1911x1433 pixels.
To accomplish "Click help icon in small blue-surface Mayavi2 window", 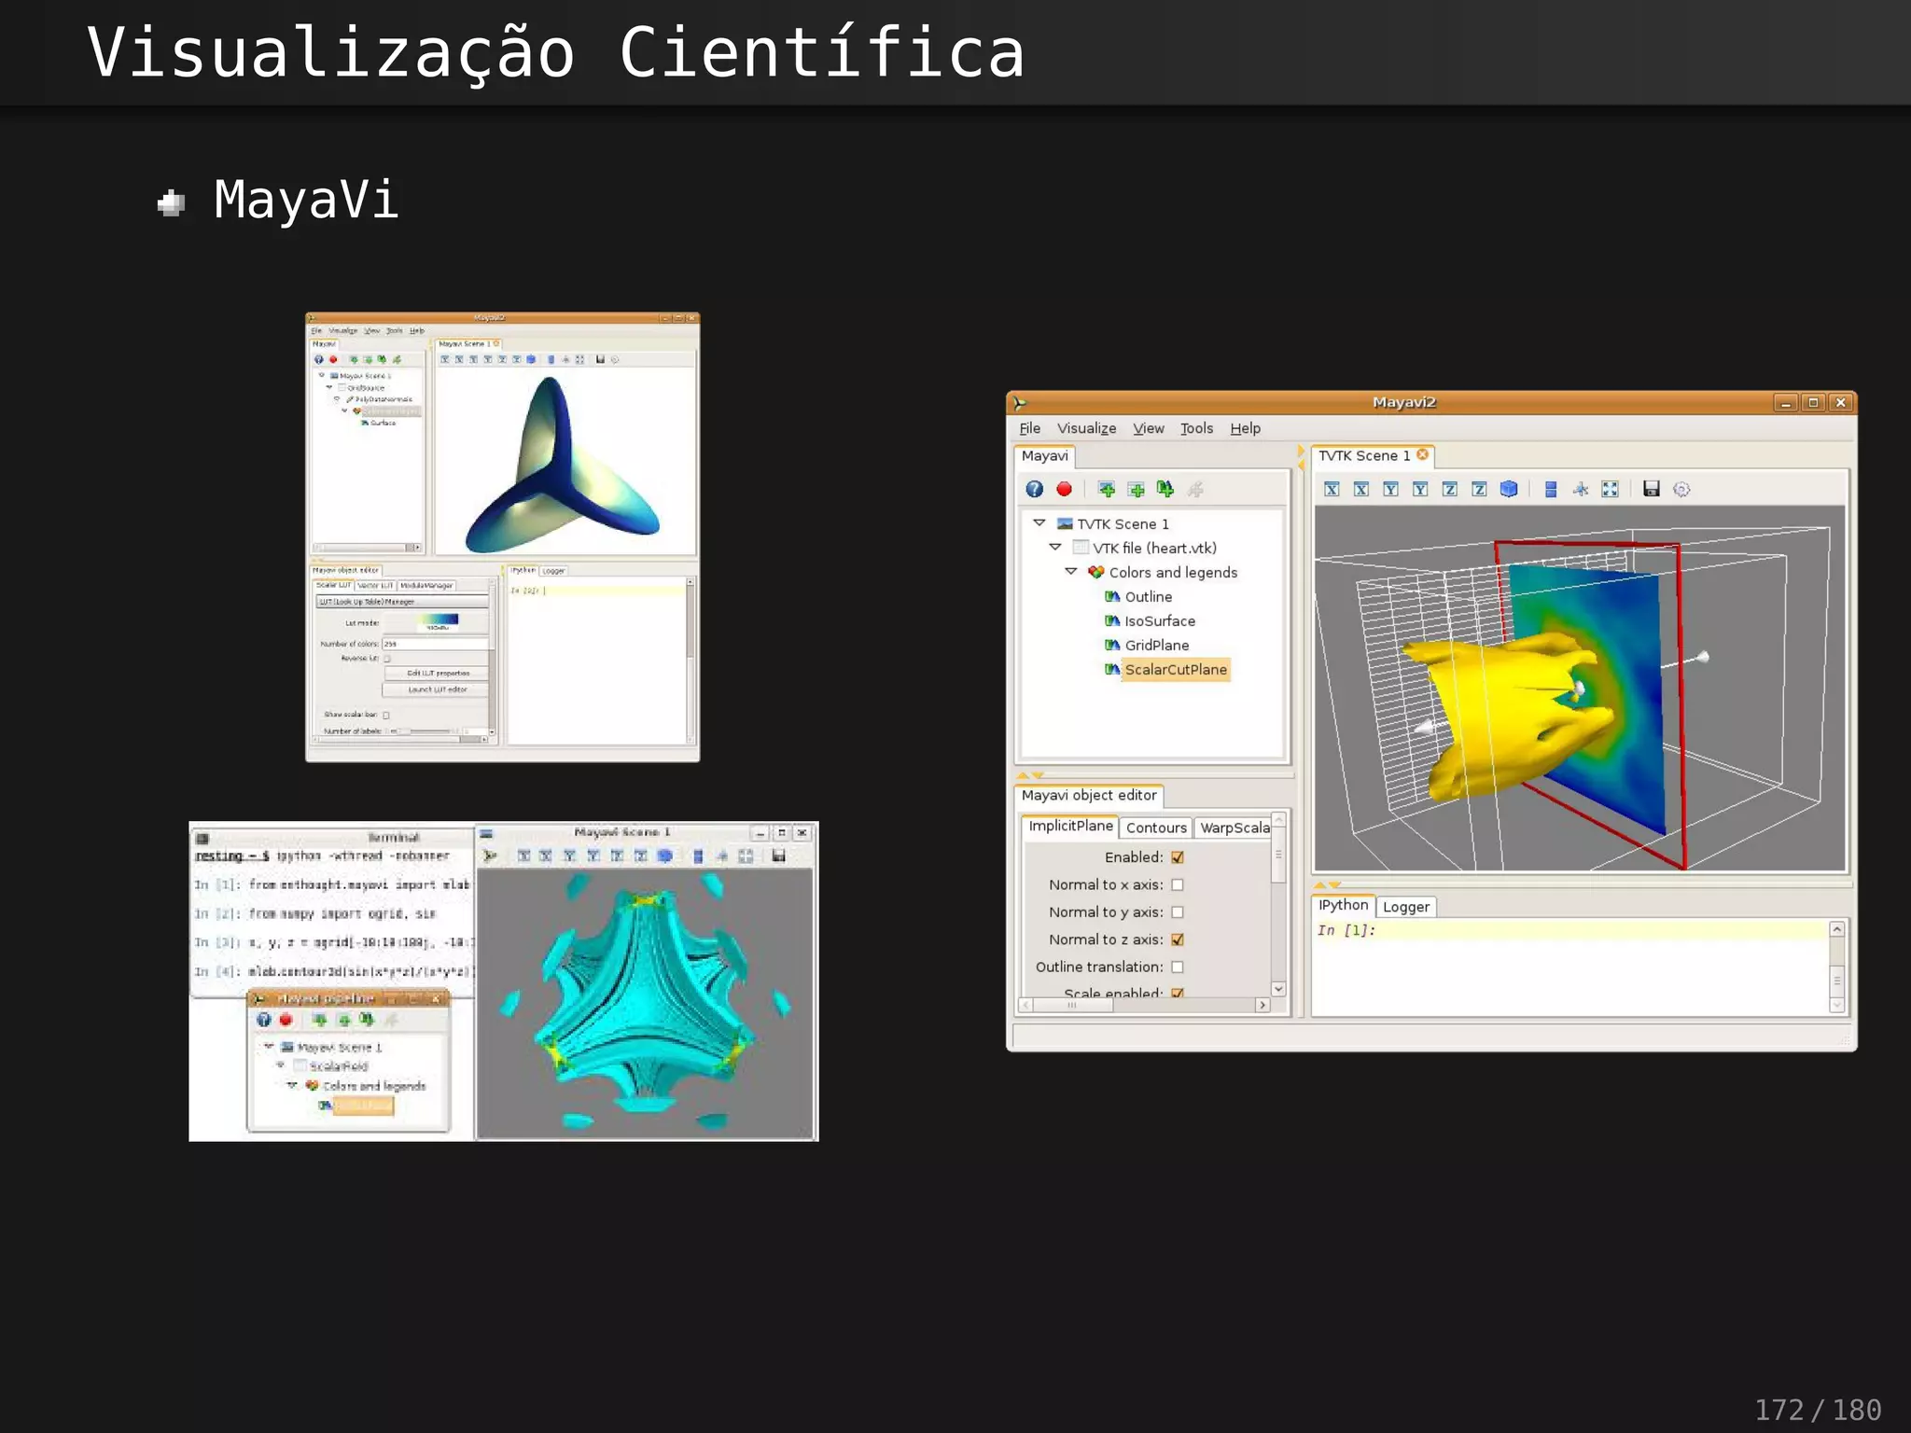I will (x=319, y=359).
